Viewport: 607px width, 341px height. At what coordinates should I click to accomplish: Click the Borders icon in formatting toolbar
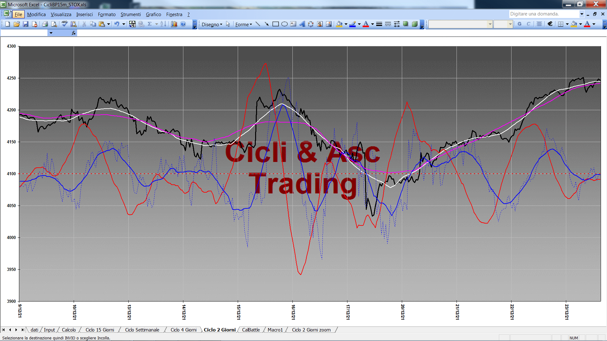(561, 24)
